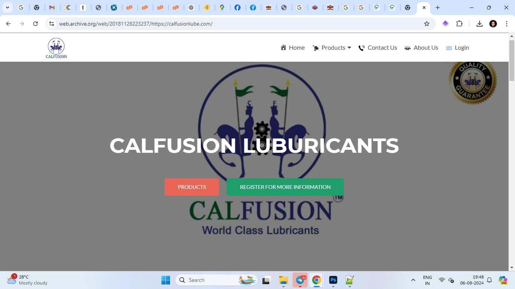
Task: Show hidden system tray icons
Action: (x=413, y=280)
